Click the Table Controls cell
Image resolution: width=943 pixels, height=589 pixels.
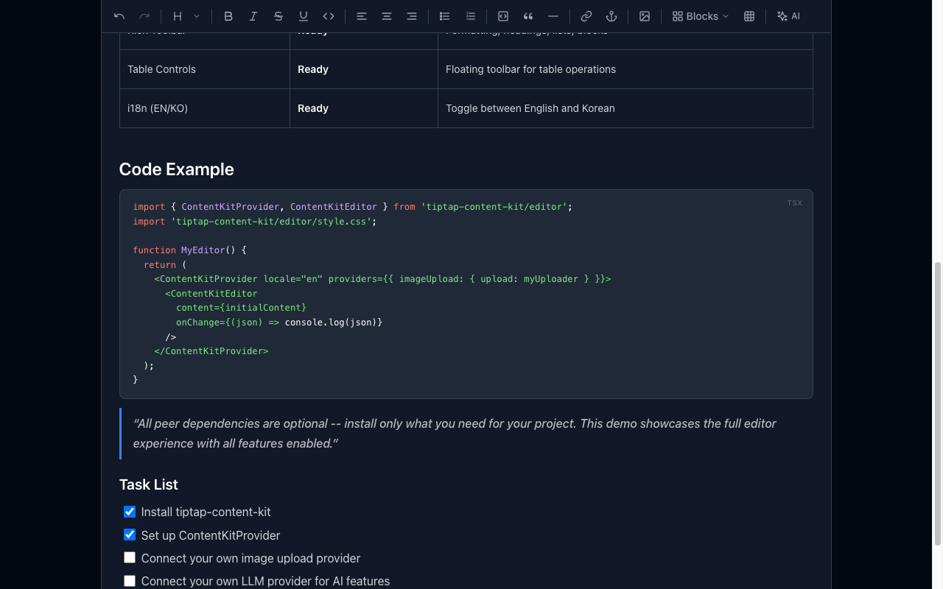pyautogui.click(x=205, y=69)
